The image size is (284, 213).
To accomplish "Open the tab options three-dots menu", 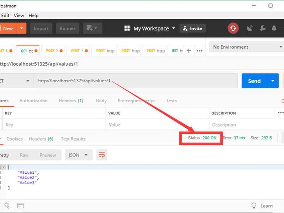I will [x=200, y=51].
